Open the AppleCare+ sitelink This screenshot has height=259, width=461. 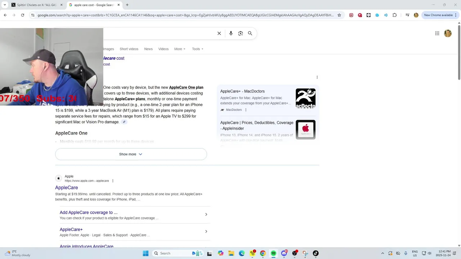tap(71, 229)
